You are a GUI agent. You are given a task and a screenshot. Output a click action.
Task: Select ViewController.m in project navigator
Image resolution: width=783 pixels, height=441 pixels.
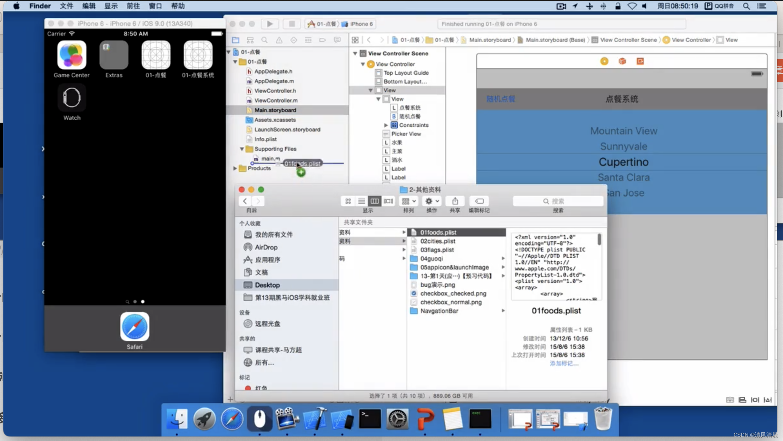click(x=287, y=101)
